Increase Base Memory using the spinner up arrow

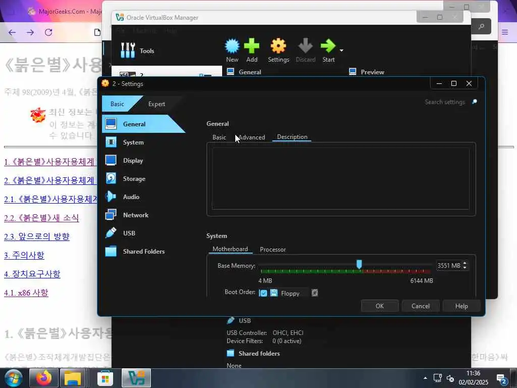pyautogui.click(x=465, y=263)
